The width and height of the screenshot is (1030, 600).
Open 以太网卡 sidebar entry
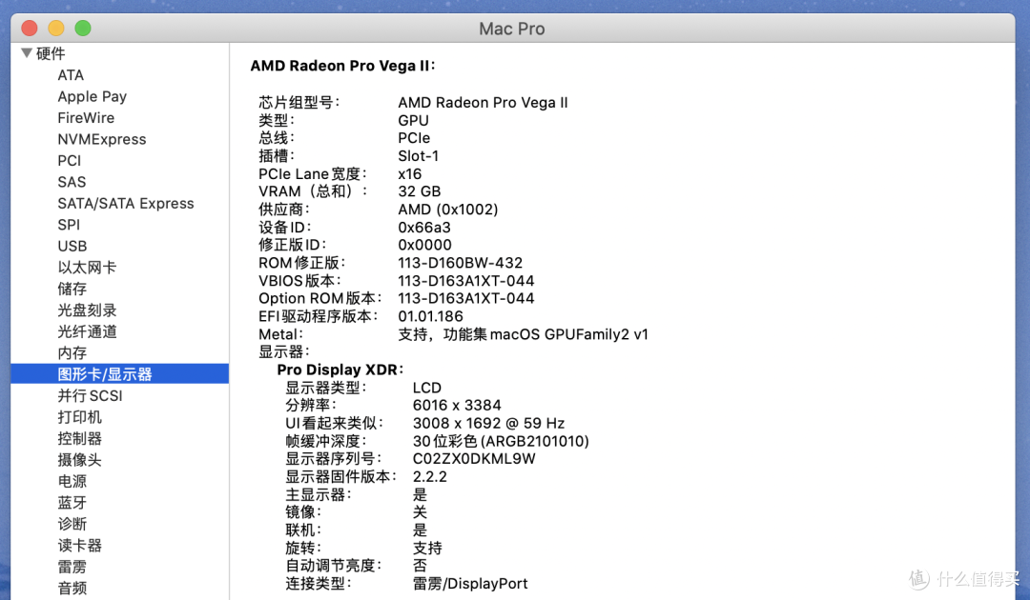(x=87, y=268)
